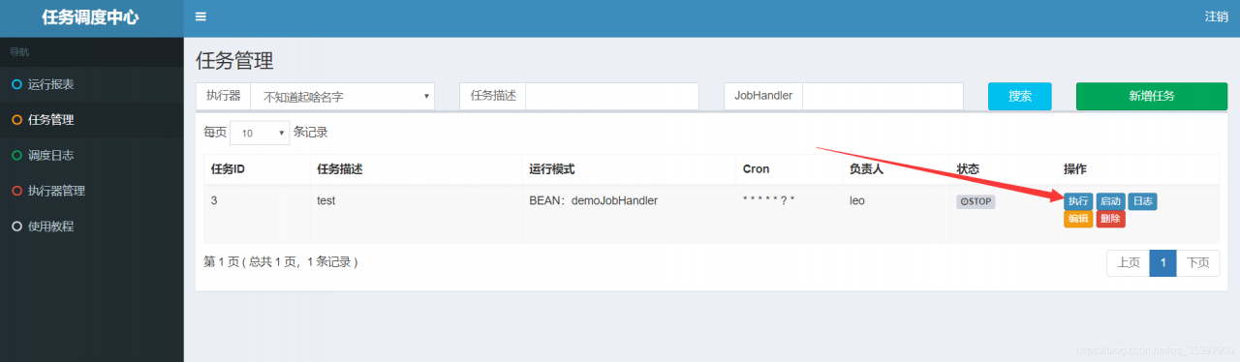Click the green 新增任务 button
Viewport: 1240px width, 362px height.
(x=1151, y=97)
